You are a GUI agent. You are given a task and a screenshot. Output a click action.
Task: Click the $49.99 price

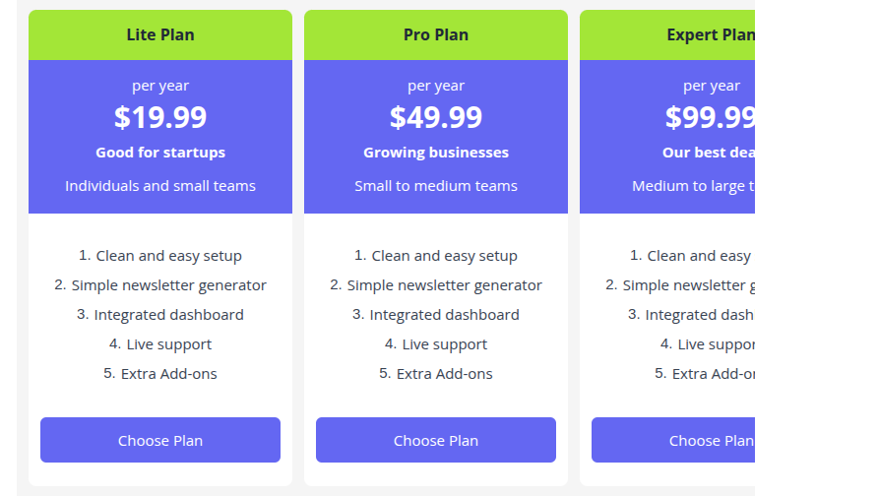coord(436,117)
